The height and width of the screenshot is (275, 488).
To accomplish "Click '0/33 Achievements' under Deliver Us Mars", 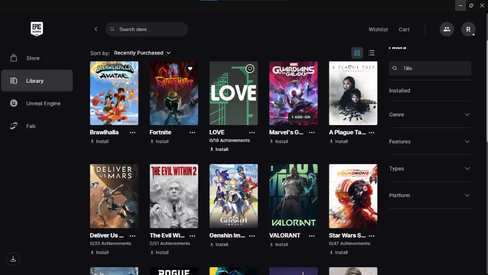I will [110, 244].
